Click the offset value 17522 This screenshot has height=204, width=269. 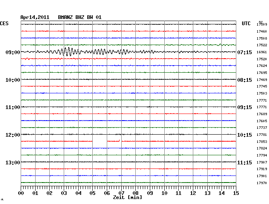pos(262,45)
